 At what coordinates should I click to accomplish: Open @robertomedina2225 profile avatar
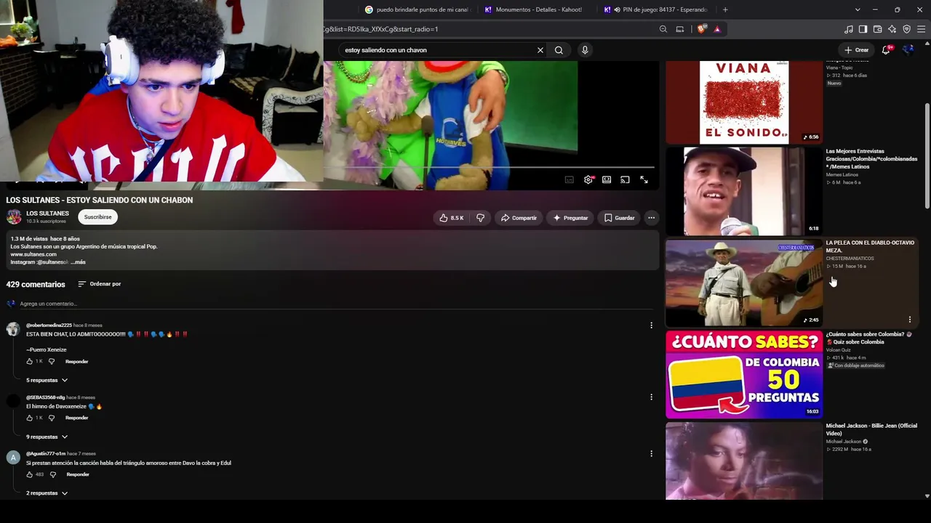tap(13, 329)
